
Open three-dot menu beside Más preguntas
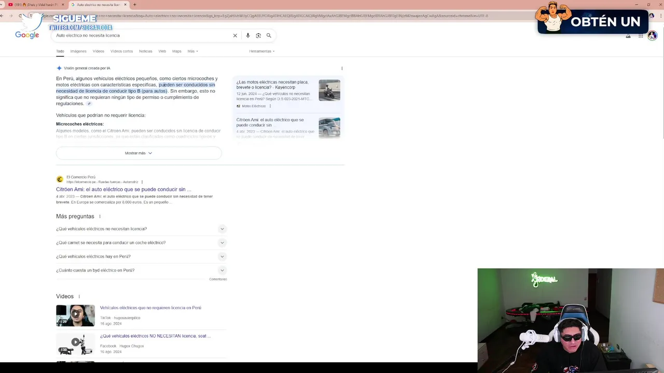click(100, 217)
